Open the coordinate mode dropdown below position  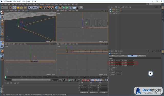tap(84, 92)
